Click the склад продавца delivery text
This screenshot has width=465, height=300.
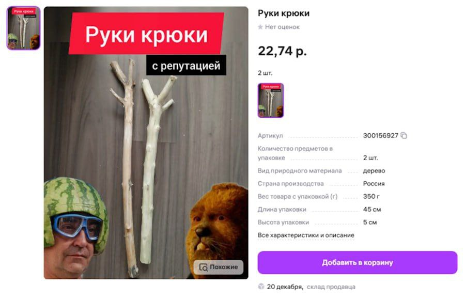(x=331, y=287)
